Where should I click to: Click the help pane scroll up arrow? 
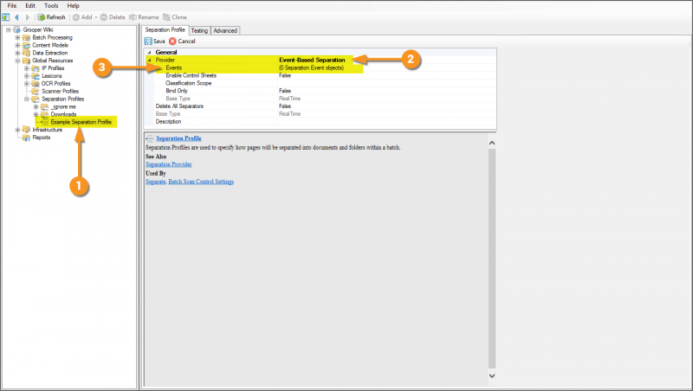tap(492, 143)
